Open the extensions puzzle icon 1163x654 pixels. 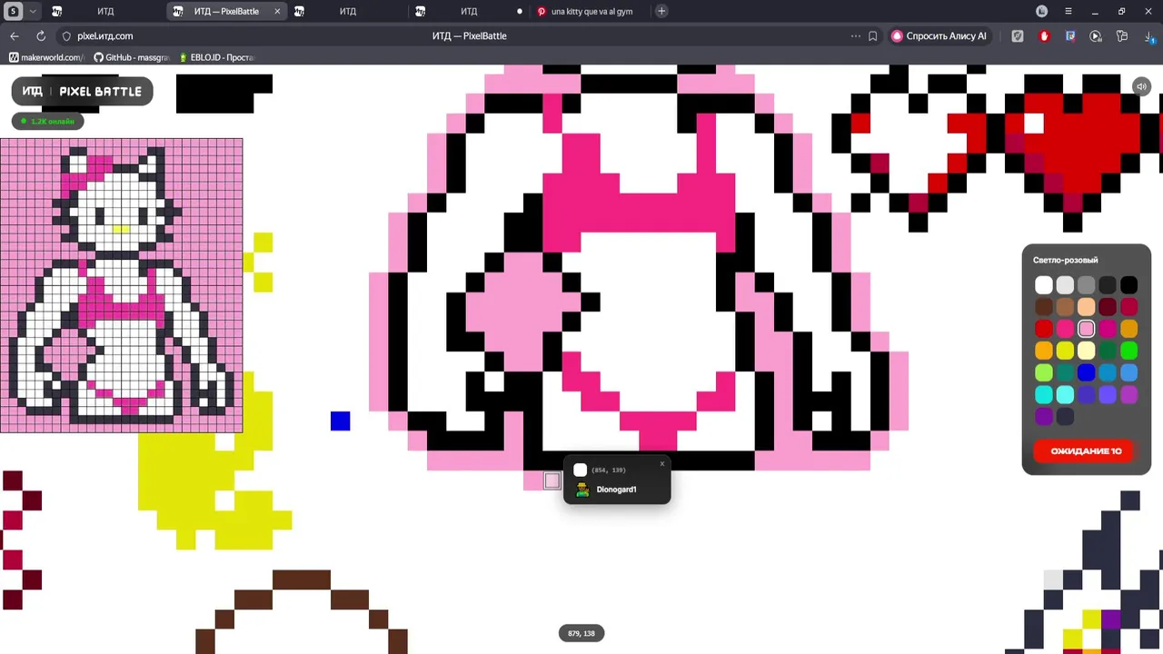coord(1122,35)
